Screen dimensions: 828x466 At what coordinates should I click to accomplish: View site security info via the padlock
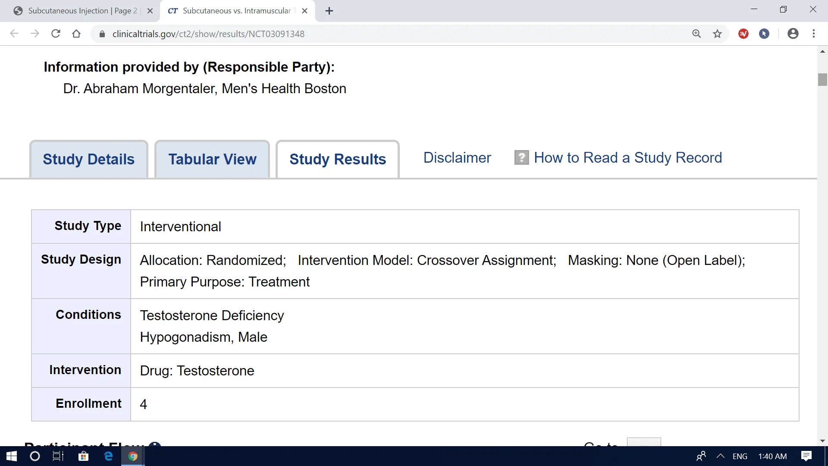point(102,34)
